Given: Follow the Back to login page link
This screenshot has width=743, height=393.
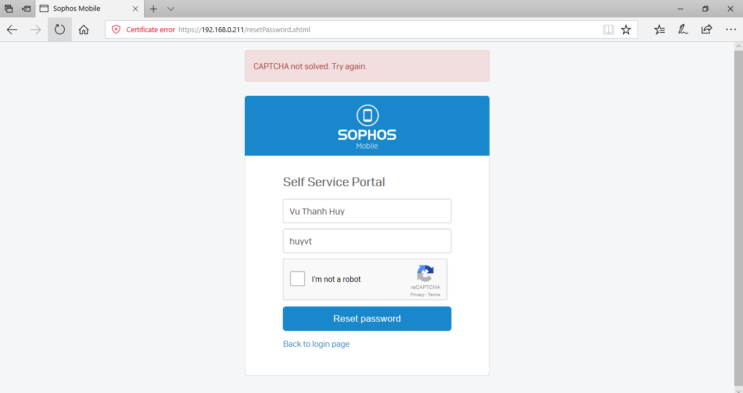Looking at the screenshot, I should pyautogui.click(x=316, y=344).
